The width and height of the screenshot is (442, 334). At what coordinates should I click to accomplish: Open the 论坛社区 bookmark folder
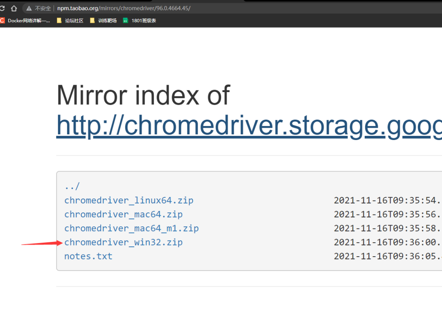tap(70, 20)
